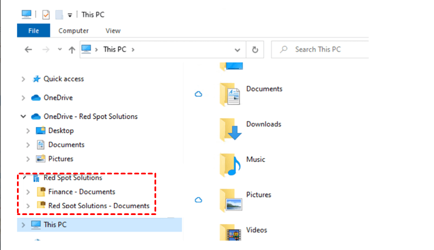Click the Finance - Documents folder icon
Screen dimensions: 434x250
[x=41, y=192]
